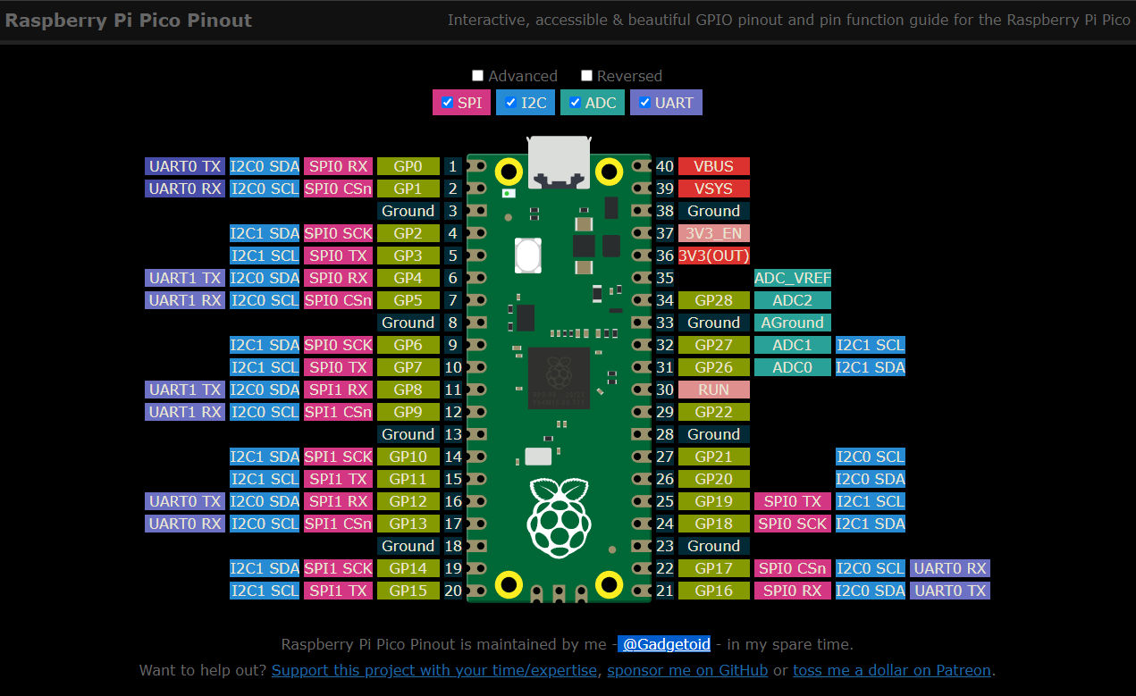1136x696 pixels.
Task: Click UART0 TX label next to GP16
Action: [950, 591]
